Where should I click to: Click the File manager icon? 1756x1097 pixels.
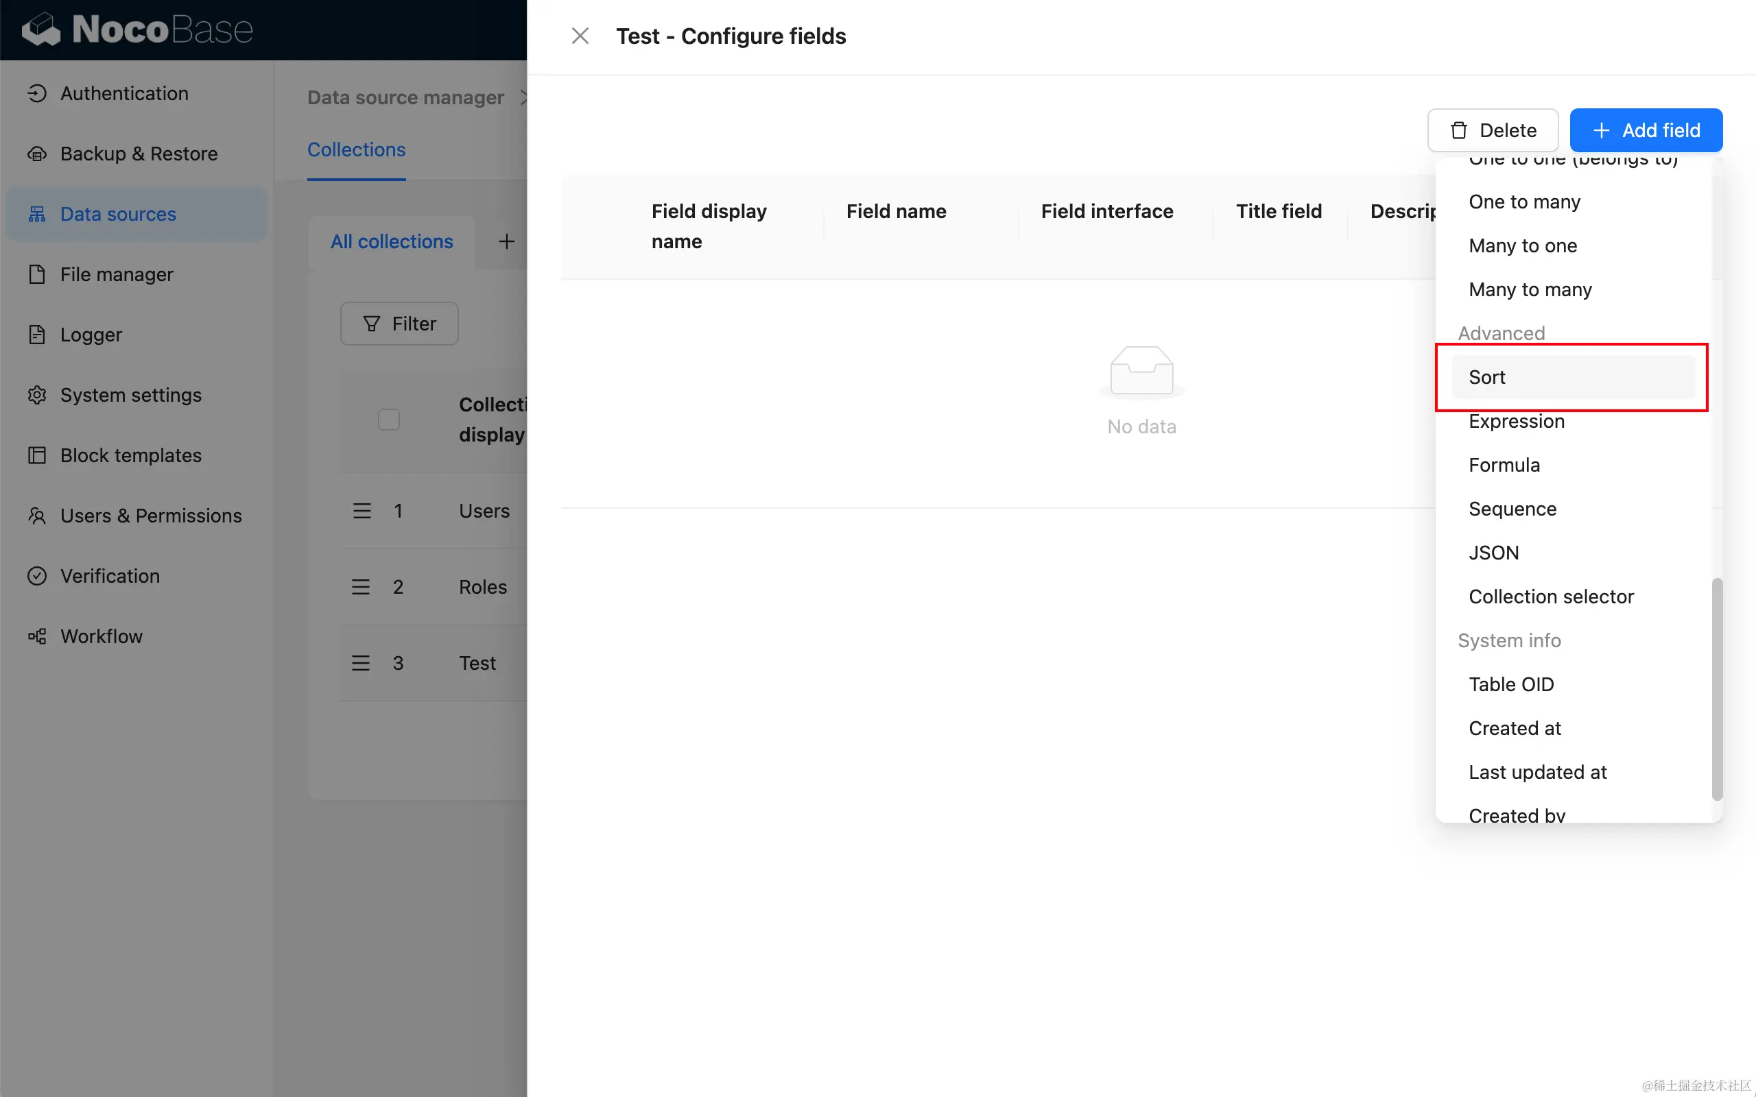(x=37, y=274)
